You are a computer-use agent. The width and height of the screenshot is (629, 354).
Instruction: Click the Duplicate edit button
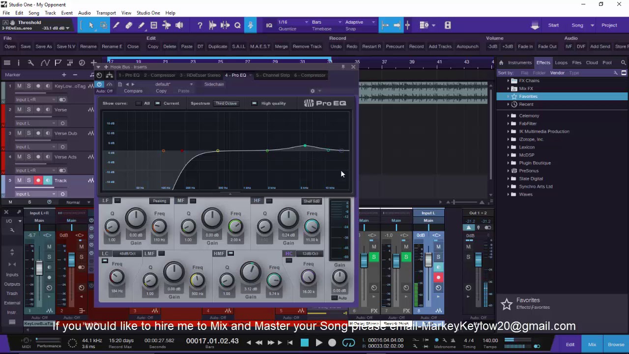click(218, 46)
